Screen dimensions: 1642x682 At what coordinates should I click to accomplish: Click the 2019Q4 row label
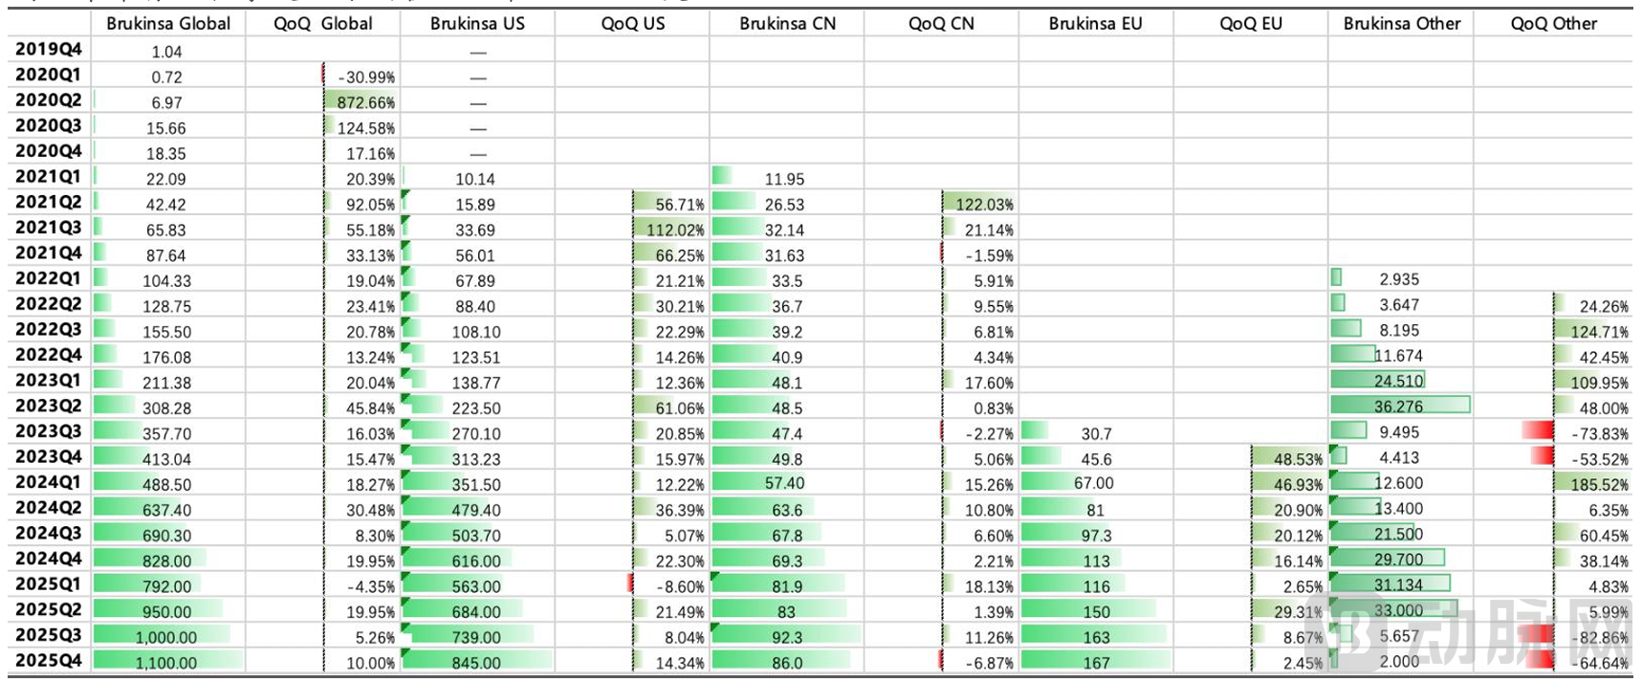point(49,50)
